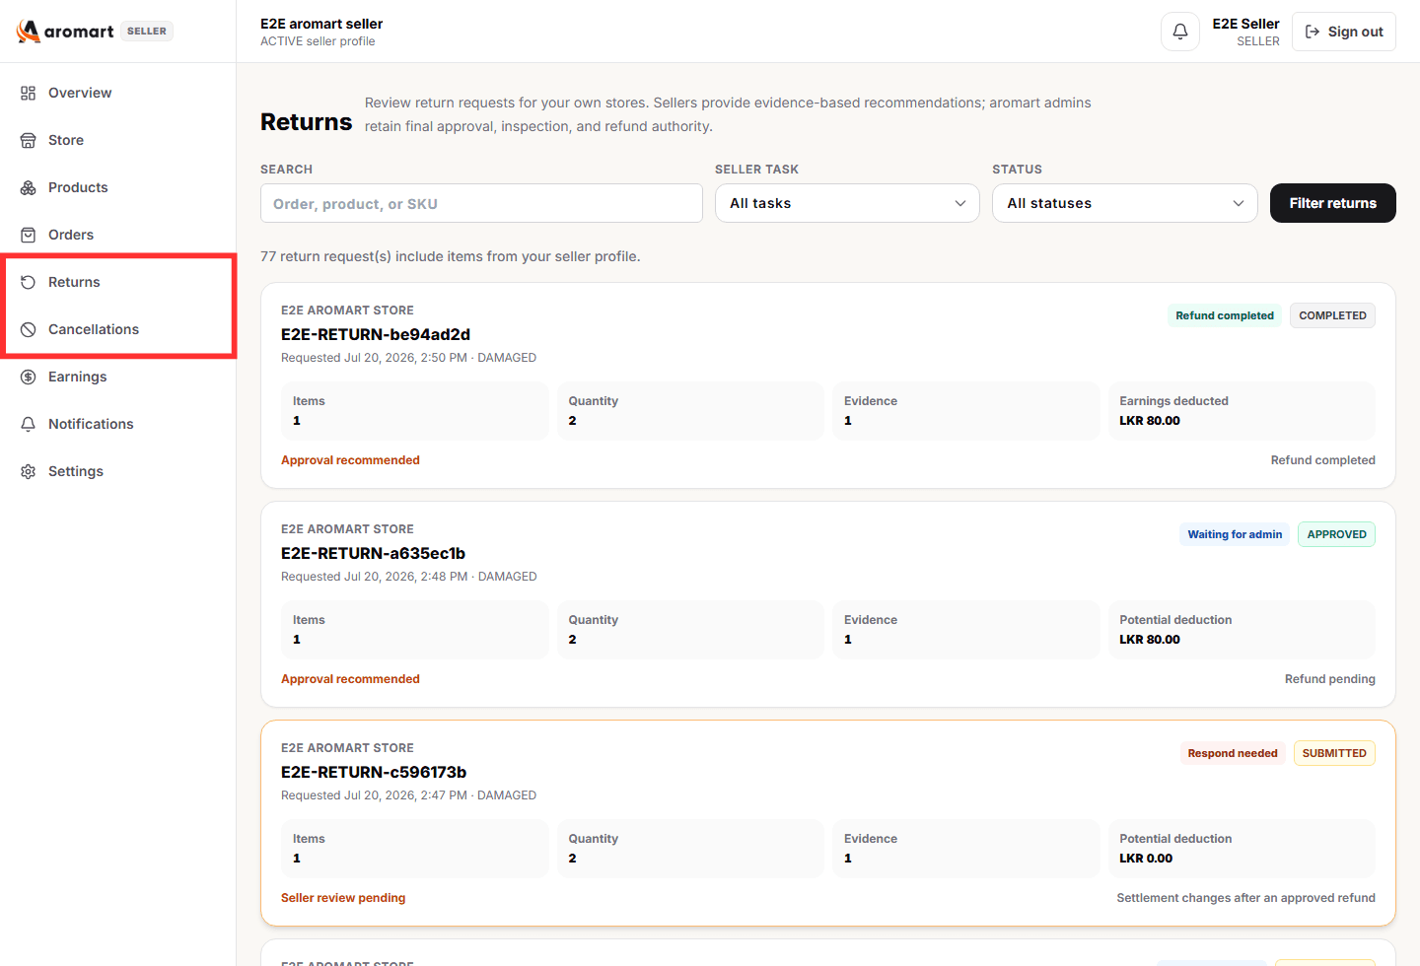Click the Returns circular arrow icon
Viewport: 1420px width, 966px height.
tap(28, 282)
